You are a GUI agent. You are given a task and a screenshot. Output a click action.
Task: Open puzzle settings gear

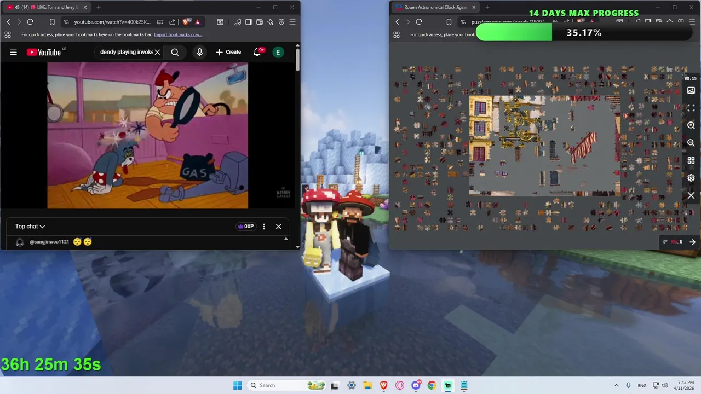click(x=691, y=178)
